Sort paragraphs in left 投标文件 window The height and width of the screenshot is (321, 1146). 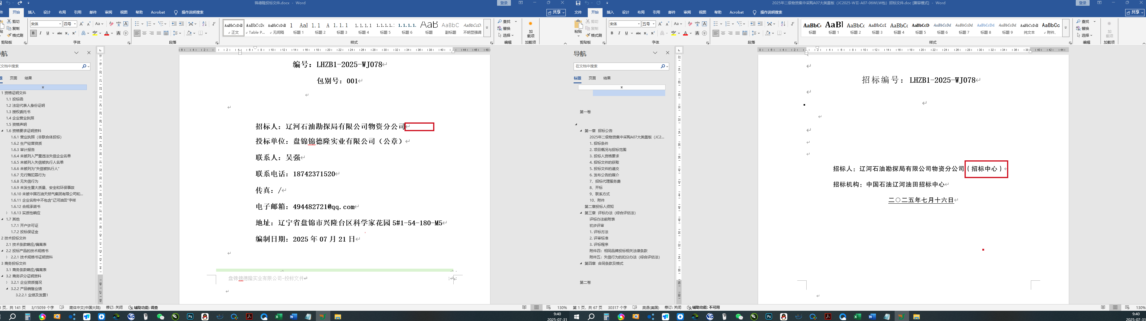coord(204,24)
